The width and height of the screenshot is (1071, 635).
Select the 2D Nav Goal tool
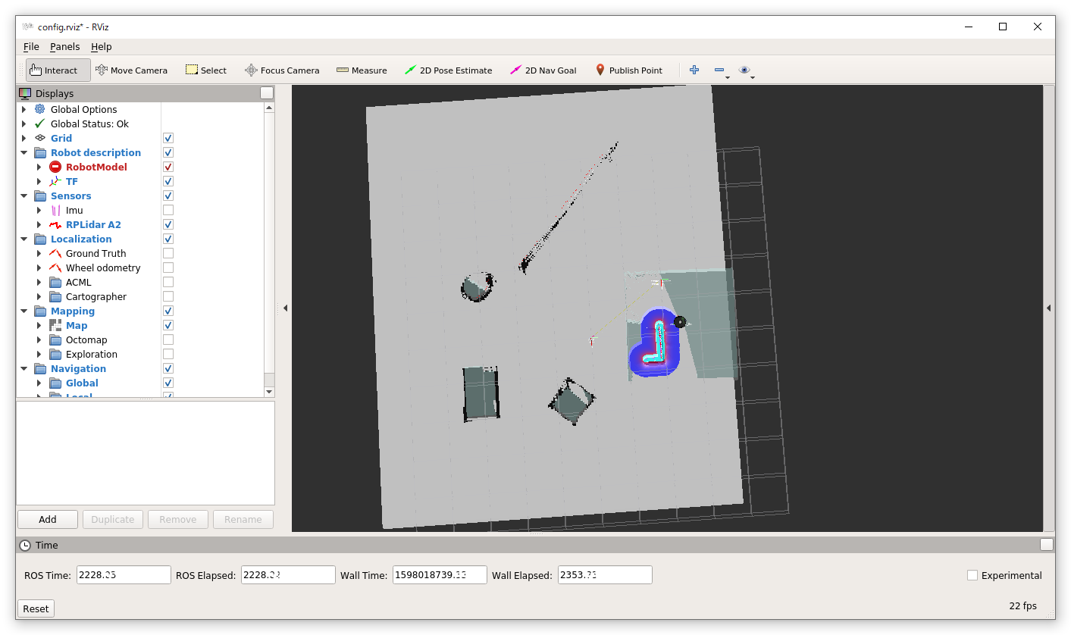point(543,70)
